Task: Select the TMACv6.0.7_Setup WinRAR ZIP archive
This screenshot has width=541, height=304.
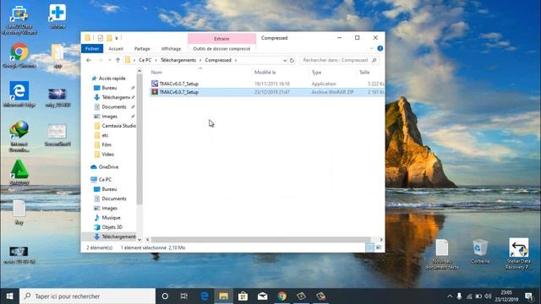Action: [x=267, y=92]
